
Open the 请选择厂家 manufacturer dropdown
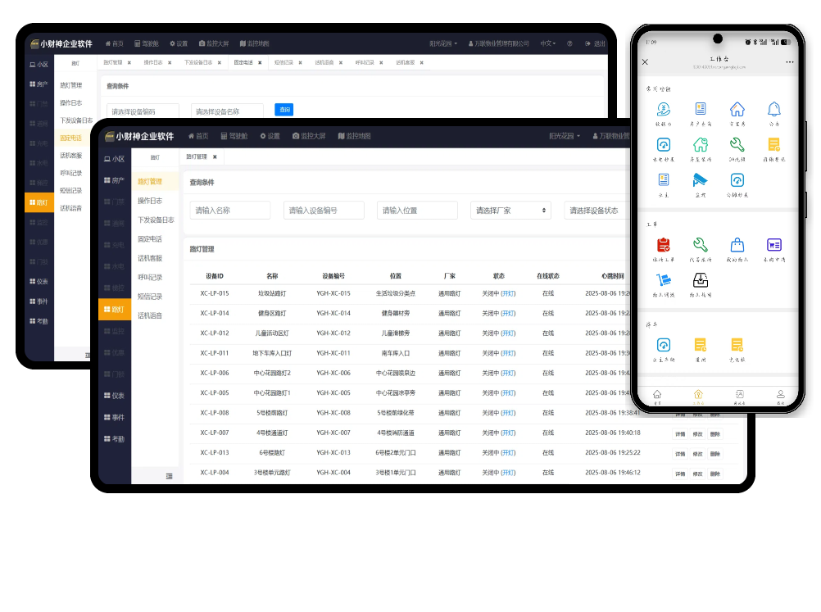(510, 211)
